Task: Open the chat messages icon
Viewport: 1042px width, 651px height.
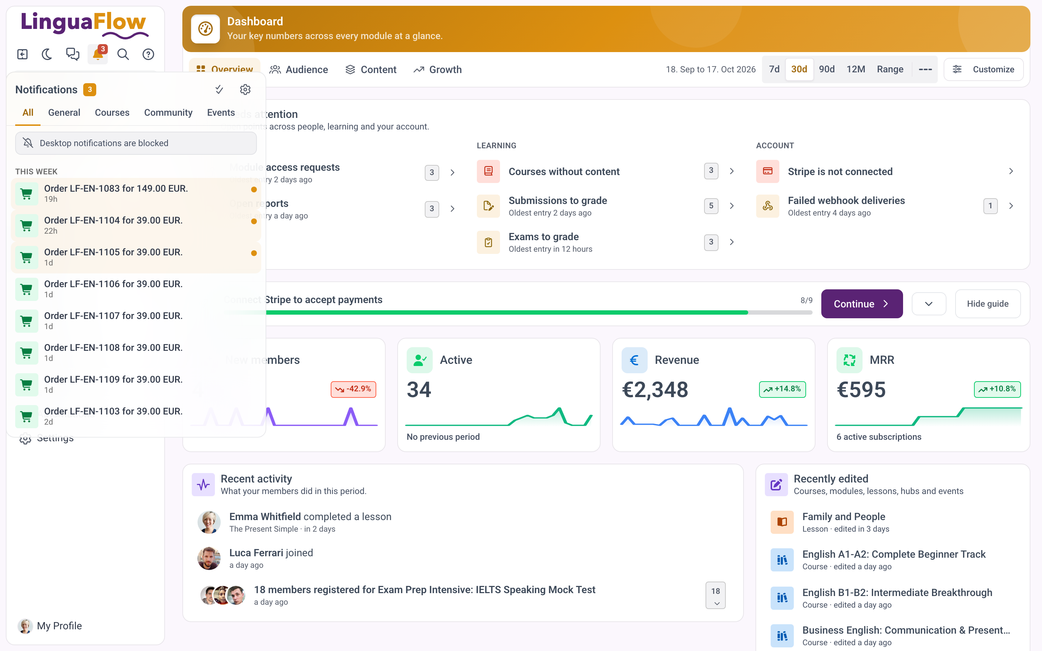Action: [x=72, y=54]
